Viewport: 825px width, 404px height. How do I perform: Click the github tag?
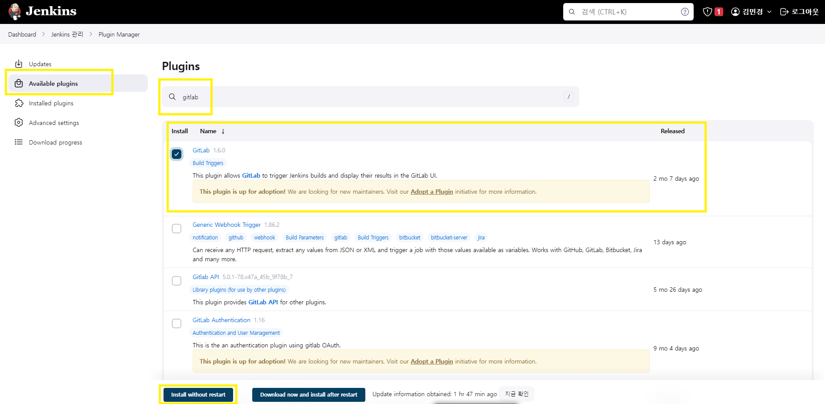coord(236,238)
